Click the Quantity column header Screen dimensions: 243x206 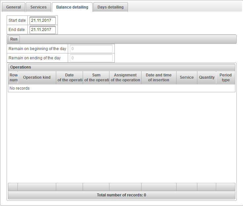click(x=207, y=77)
